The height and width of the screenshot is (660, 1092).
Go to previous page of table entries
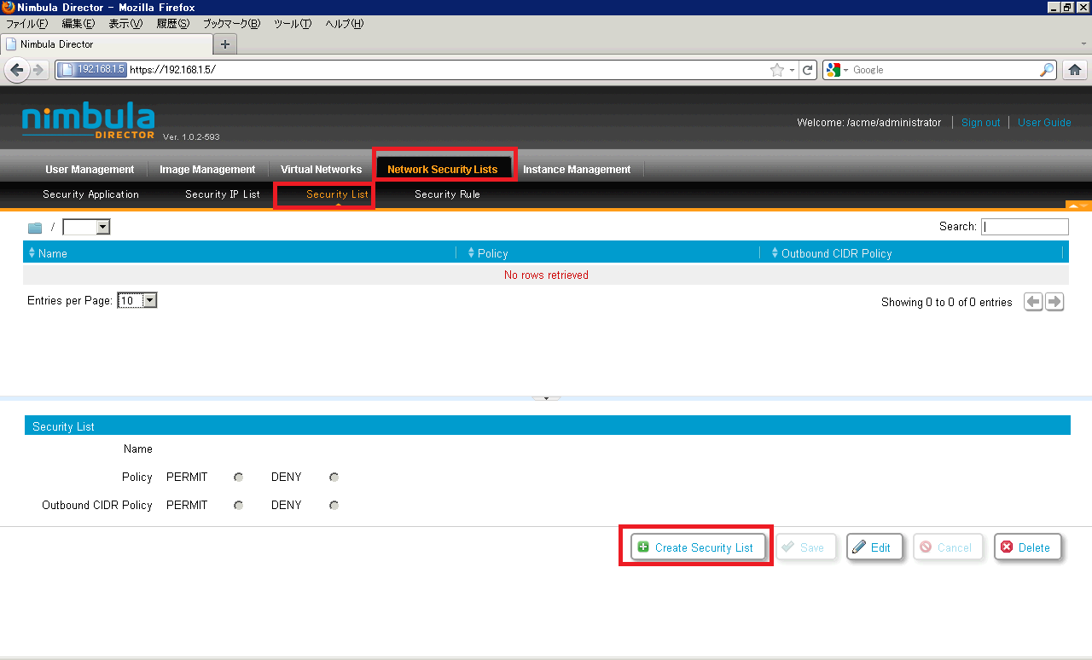1033,302
